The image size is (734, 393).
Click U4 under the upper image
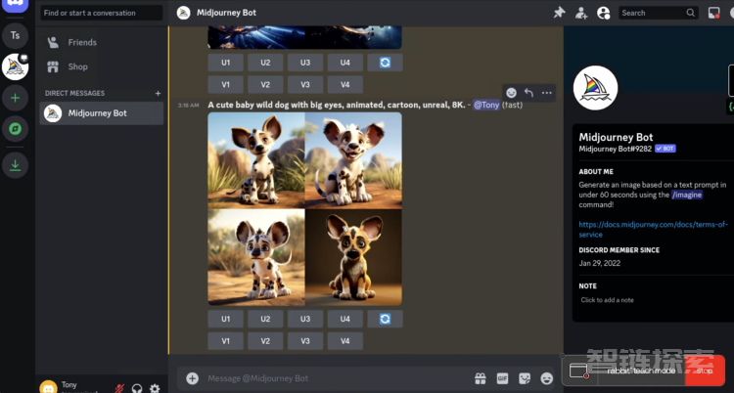pyautogui.click(x=345, y=63)
